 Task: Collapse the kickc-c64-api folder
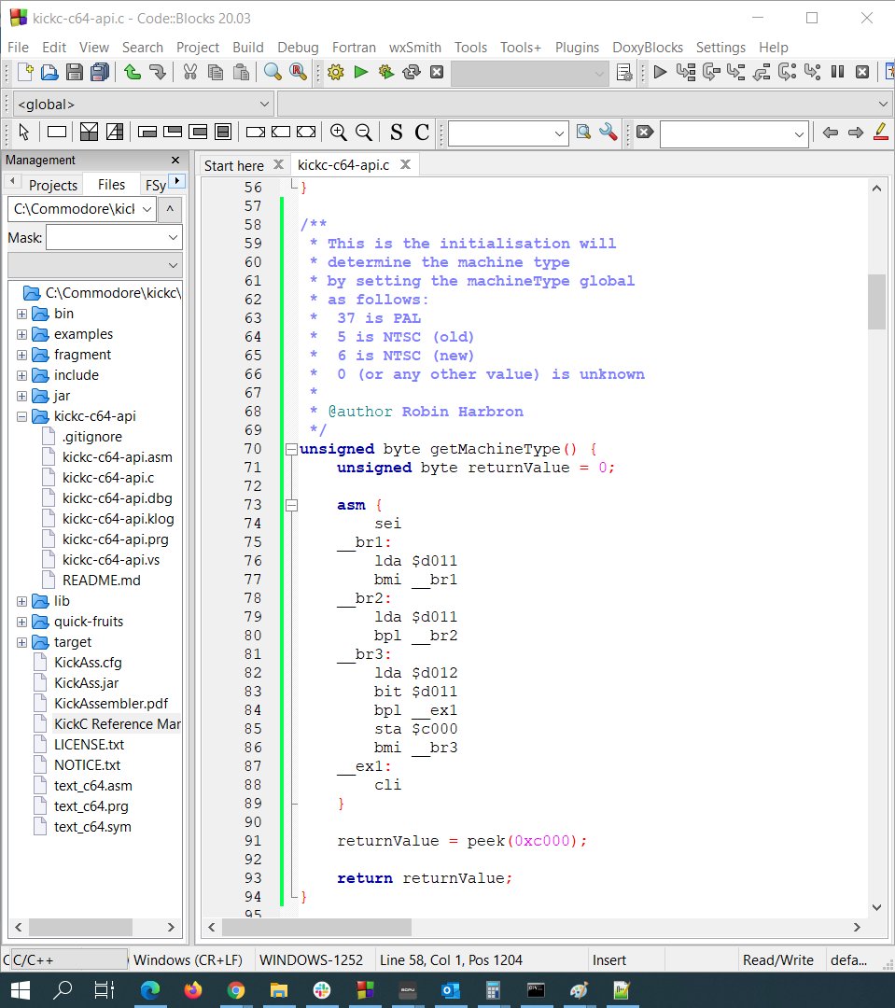(x=21, y=416)
